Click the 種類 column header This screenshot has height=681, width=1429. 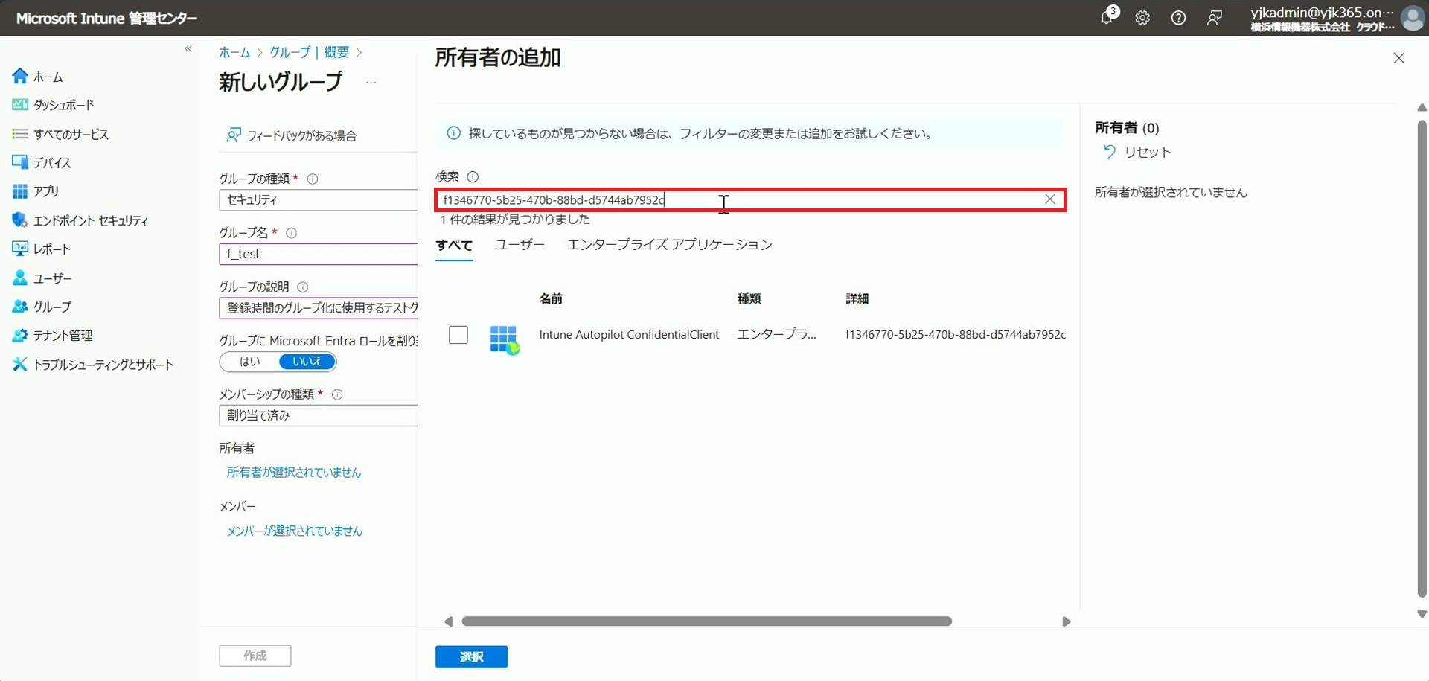[749, 298]
